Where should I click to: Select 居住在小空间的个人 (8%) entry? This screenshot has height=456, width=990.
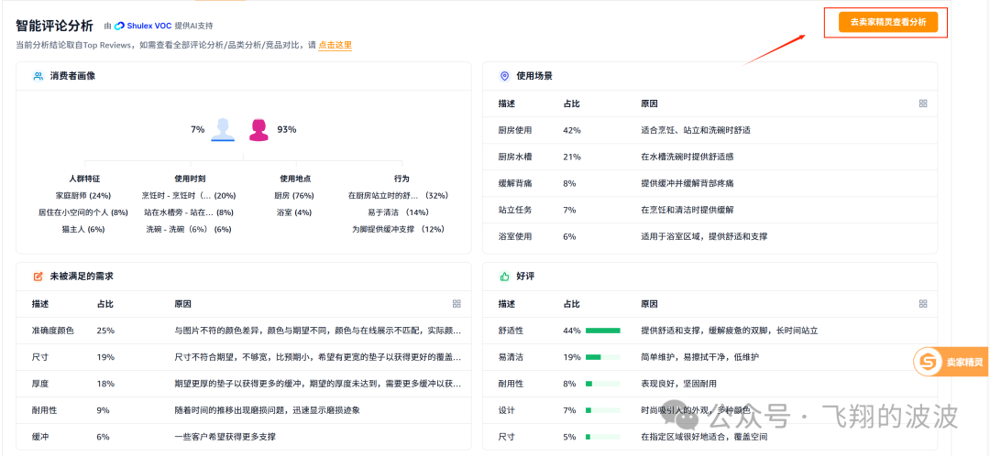point(84,212)
